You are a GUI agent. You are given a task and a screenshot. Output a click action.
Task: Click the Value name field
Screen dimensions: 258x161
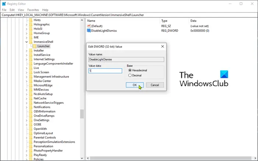[126, 59]
